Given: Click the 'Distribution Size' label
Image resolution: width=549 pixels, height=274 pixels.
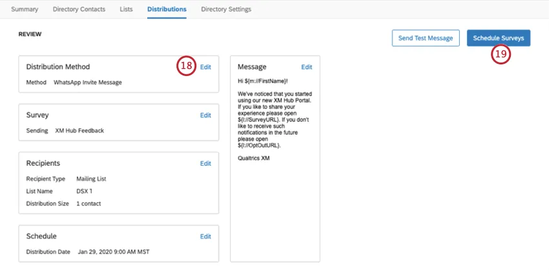Looking at the screenshot, I should pyautogui.click(x=48, y=203).
